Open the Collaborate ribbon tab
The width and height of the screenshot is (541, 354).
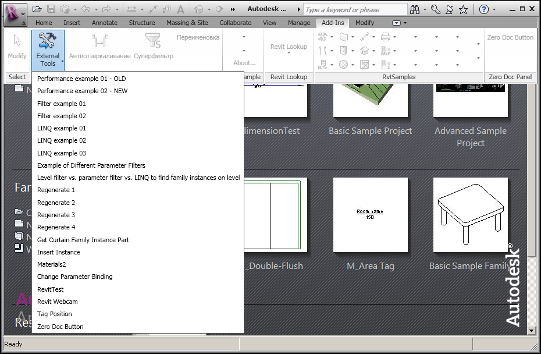(235, 23)
